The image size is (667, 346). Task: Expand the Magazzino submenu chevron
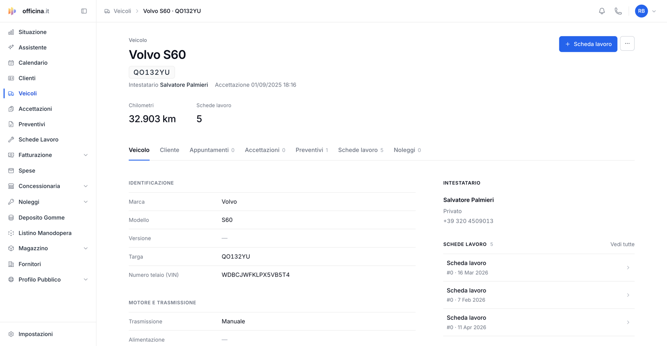coord(86,249)
